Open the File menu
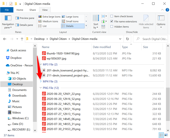The image size is (170, 138). [7, 10]
